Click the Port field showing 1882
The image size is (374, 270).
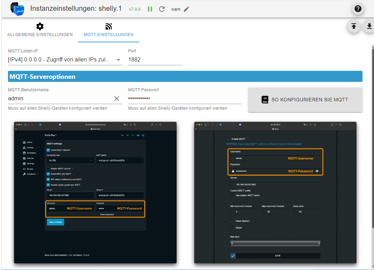tap(155, 60)
